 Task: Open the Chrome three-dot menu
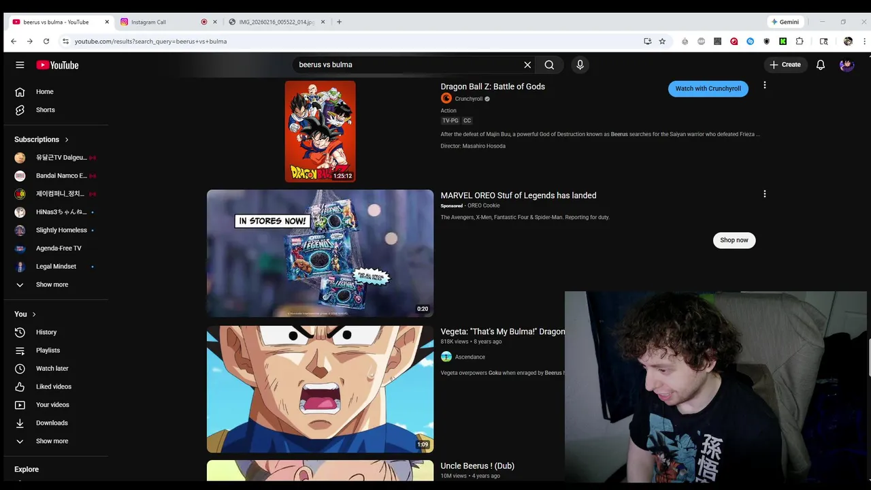click(x=864, y=41)
